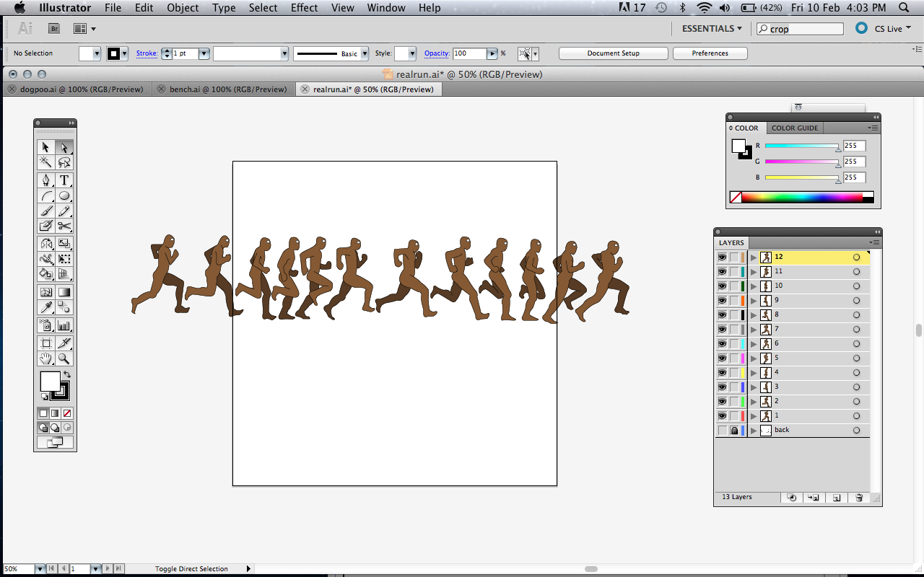The height and width of the screenshot is (577, 924).
Task: Select the Pen tool
Action: [46, 180]
